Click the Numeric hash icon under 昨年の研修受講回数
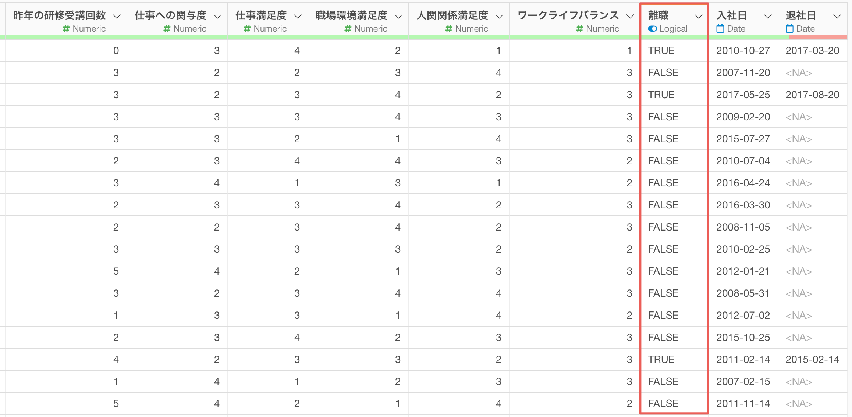The height and width of the screenshot is (417, 852). pos(66,29)
